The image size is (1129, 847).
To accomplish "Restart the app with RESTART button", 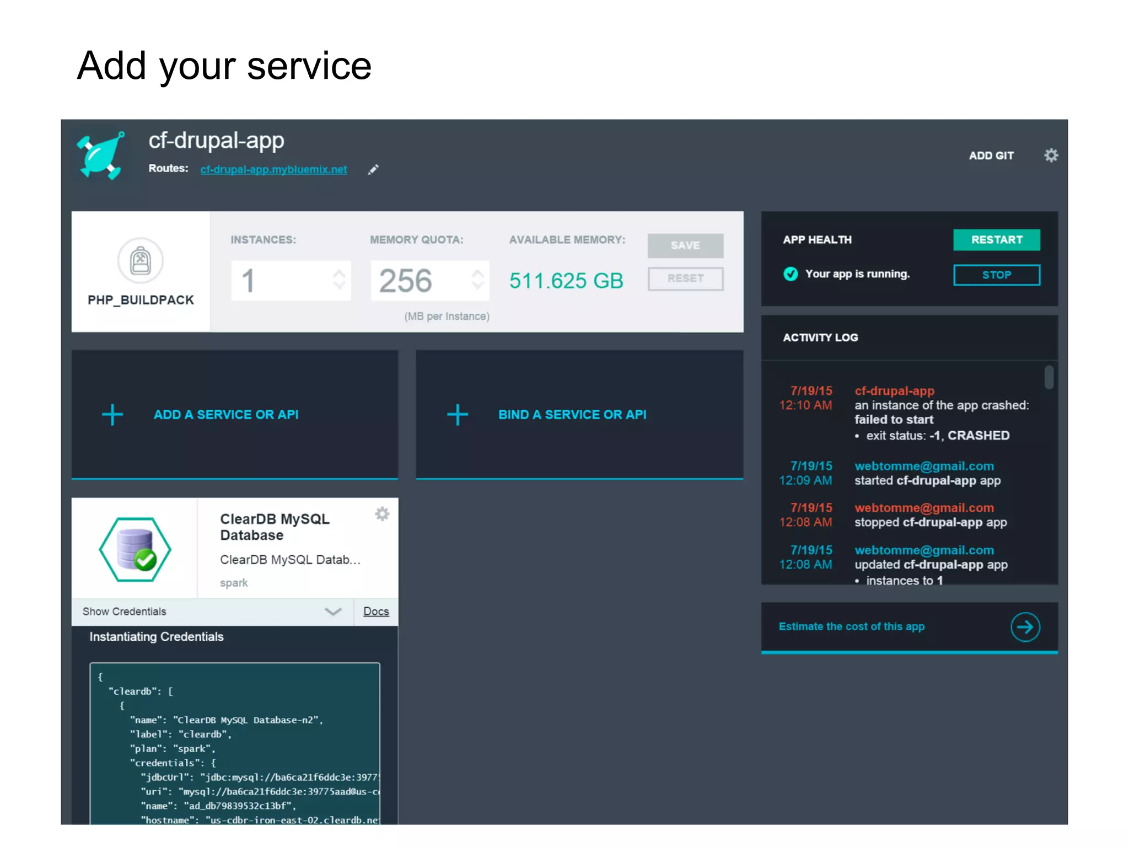I will 997,240.
